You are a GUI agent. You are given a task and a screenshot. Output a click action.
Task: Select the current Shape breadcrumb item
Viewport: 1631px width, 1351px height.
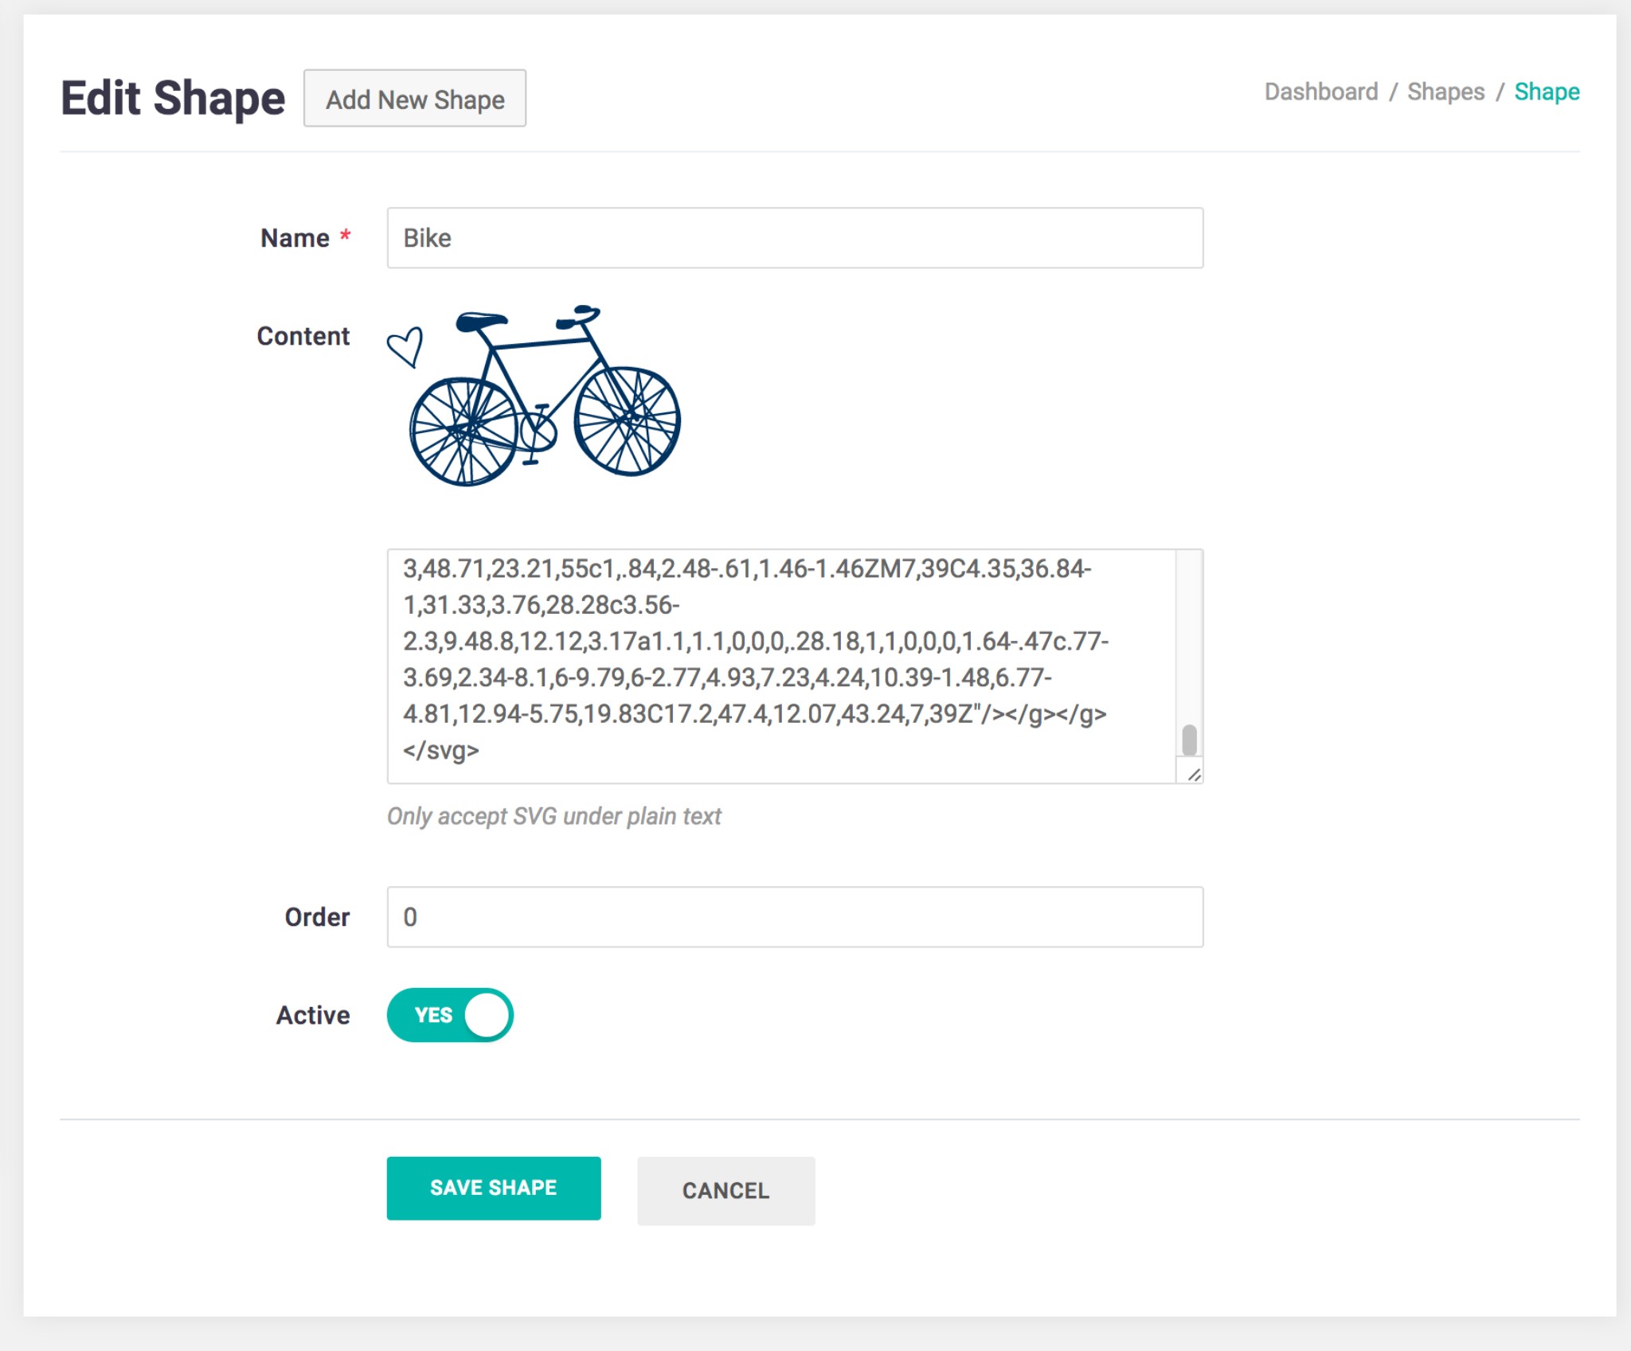[x=1546, y=92]
